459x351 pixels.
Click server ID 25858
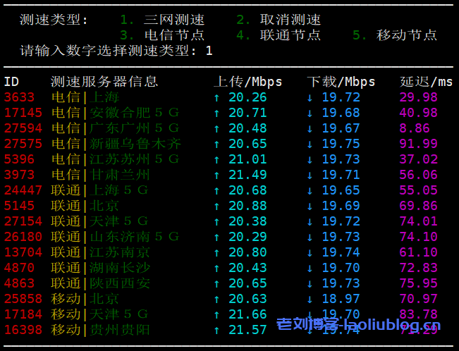click(x=23, y=299)
